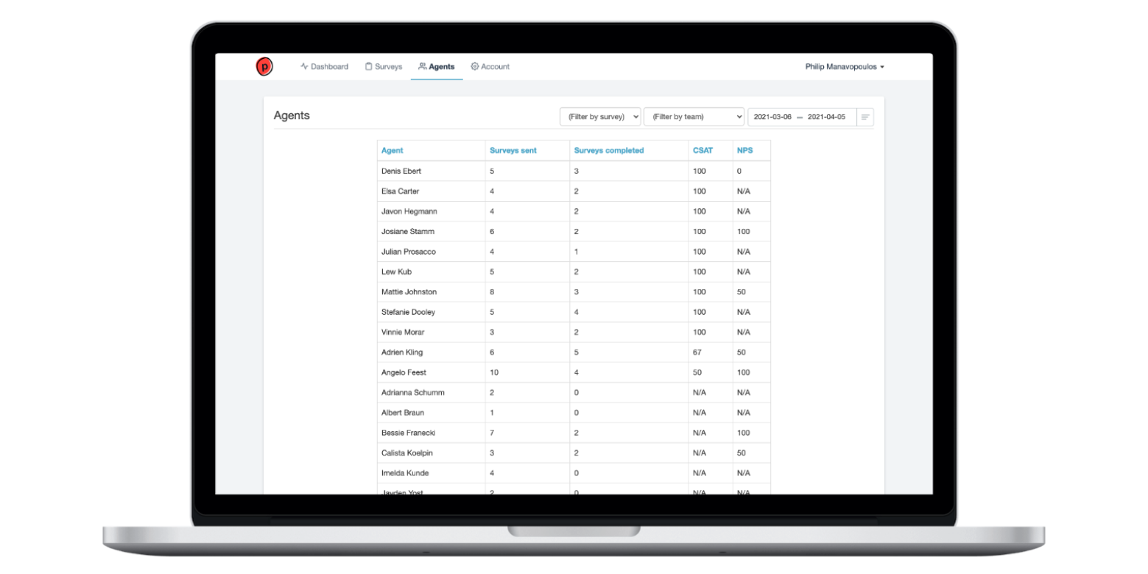Click the end date 2021-04-05 field
Screen dimensions: 1148x574
click(x=826, y=117)
